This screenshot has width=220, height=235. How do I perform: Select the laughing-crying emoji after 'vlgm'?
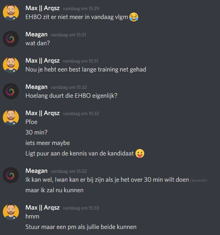point(134,17)
